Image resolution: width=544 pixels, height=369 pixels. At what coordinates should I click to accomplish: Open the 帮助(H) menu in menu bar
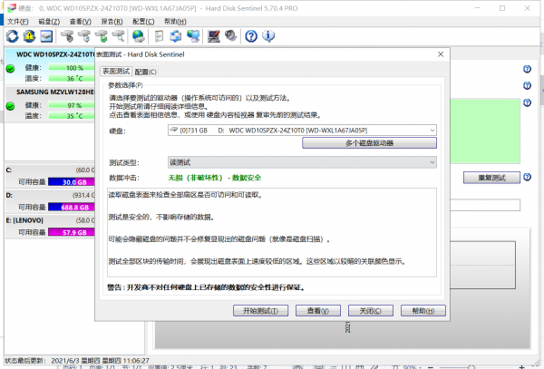coord(175,22)
